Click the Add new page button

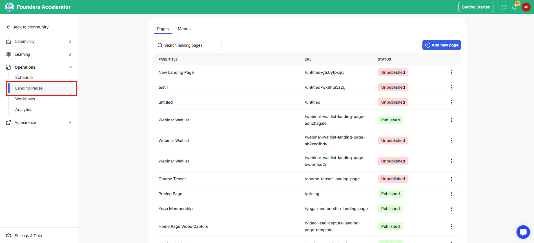coord(441,45)
